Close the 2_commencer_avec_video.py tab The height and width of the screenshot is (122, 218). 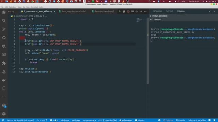click(x=54, y=11)
